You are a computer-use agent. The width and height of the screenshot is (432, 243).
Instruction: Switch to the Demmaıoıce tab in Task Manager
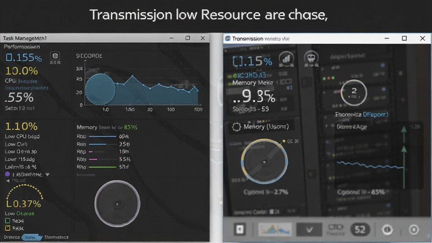coord(57,237)
